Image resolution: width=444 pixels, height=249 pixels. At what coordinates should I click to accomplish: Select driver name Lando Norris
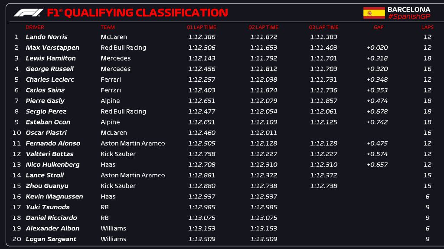[x=47, y=37]
